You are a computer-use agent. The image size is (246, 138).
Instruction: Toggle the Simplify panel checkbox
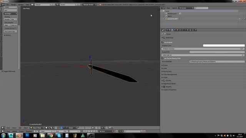(164, 87)
